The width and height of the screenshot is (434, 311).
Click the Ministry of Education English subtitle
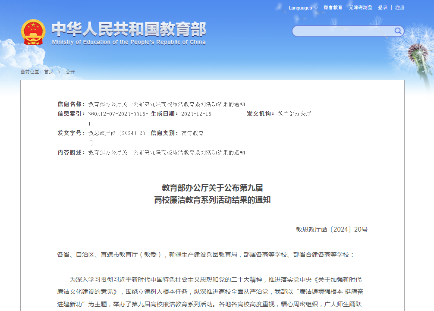(129, 42)
